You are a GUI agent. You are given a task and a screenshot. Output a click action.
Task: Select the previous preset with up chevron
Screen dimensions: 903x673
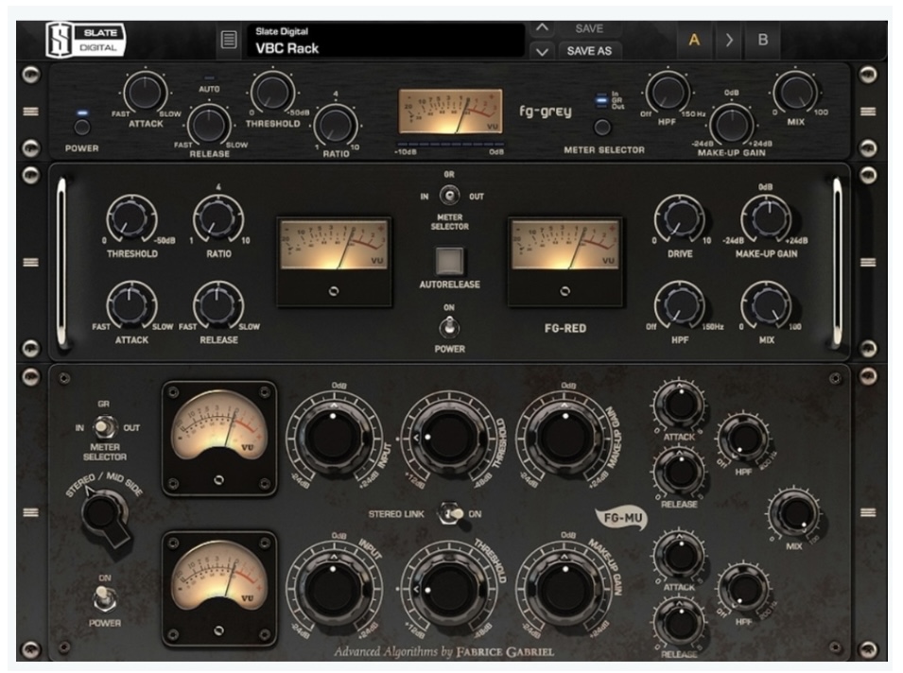(541, 28)
